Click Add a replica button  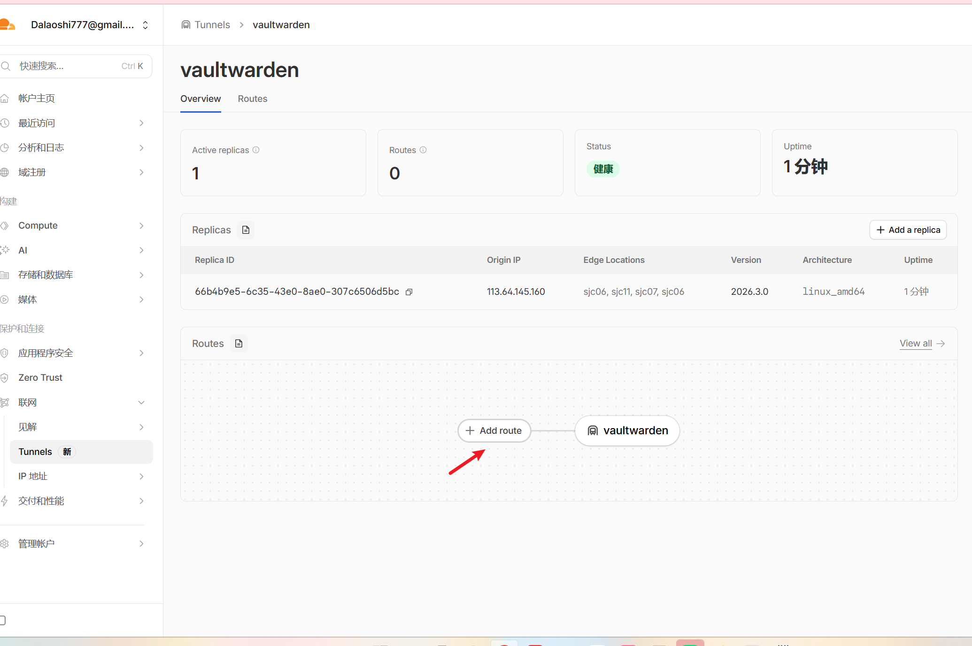[908, 230]
